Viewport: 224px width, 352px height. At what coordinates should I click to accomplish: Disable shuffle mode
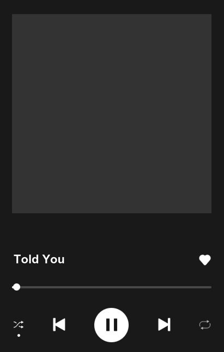pyautogui.click(x=19, y=325)
